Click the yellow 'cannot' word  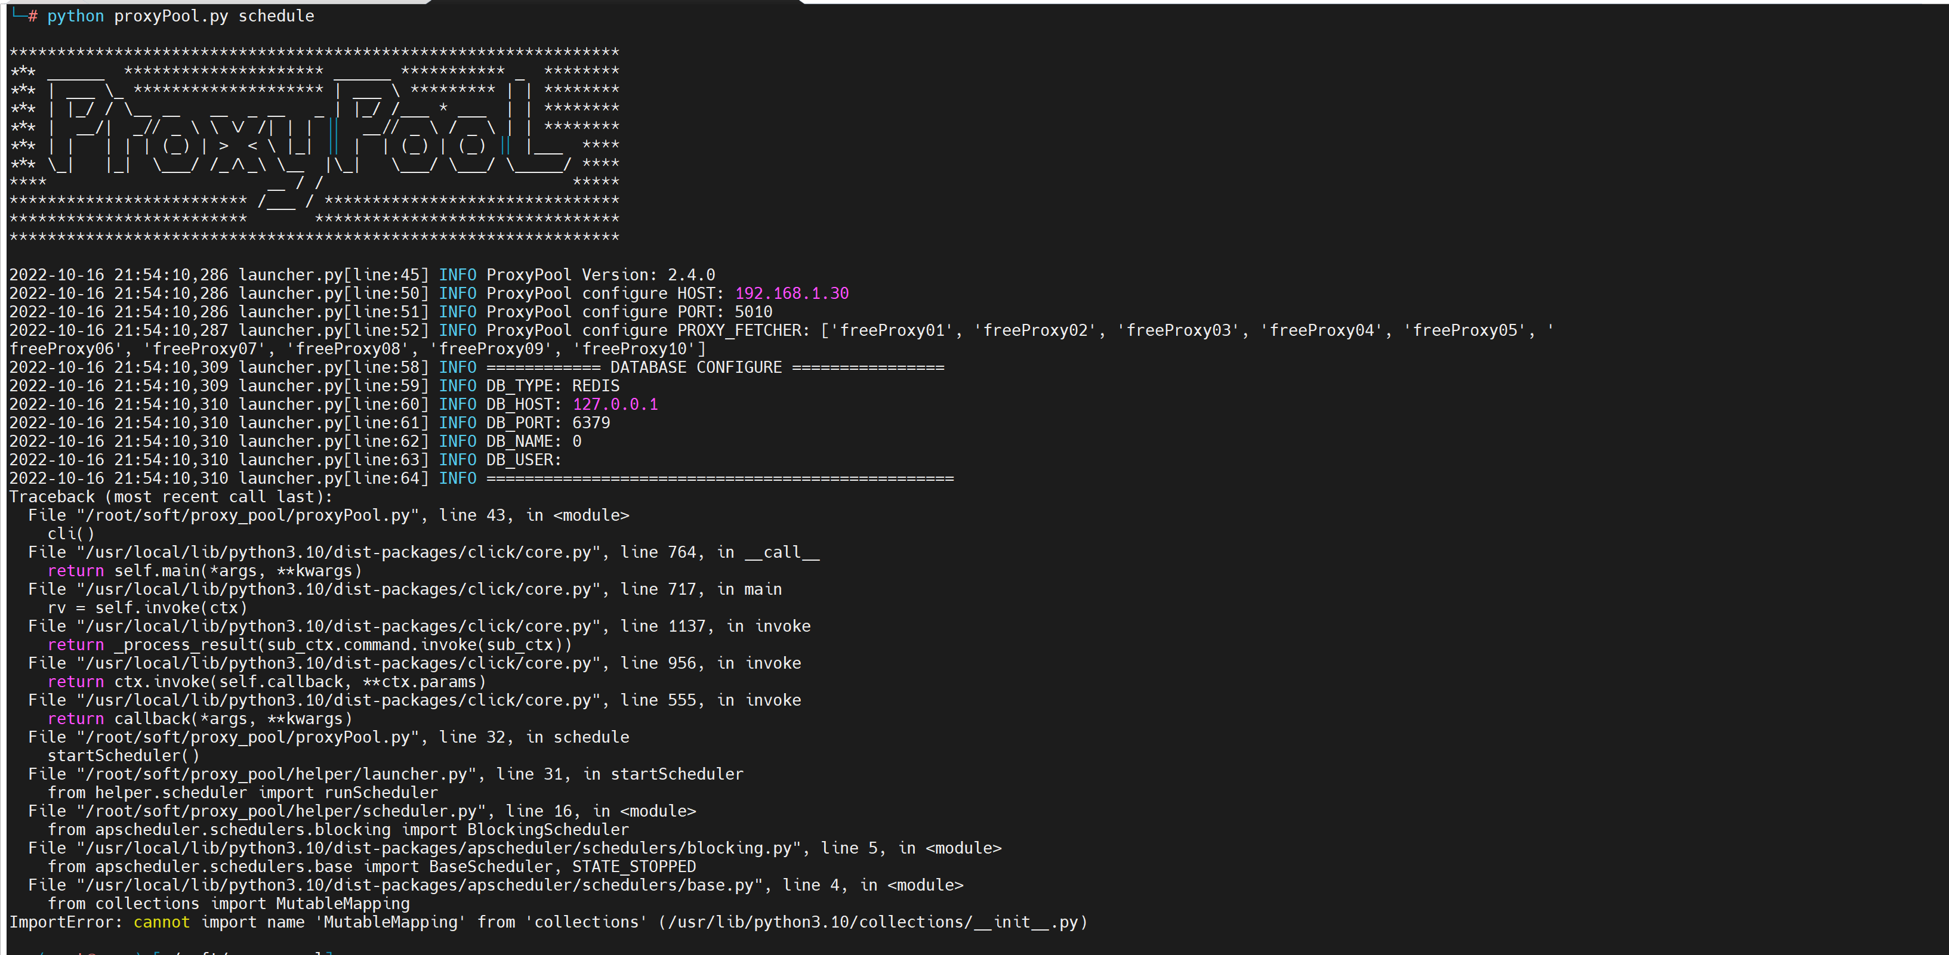click(x=161, y=922)
